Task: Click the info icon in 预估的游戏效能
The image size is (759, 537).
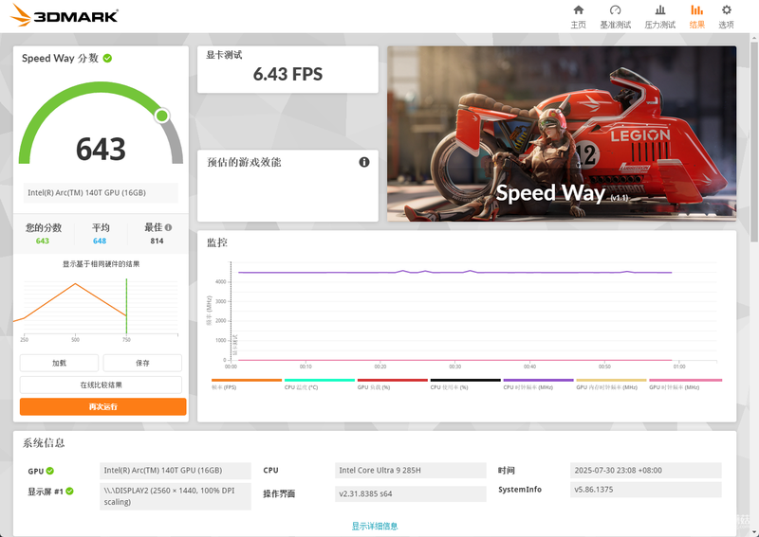Action: point(364,162)
